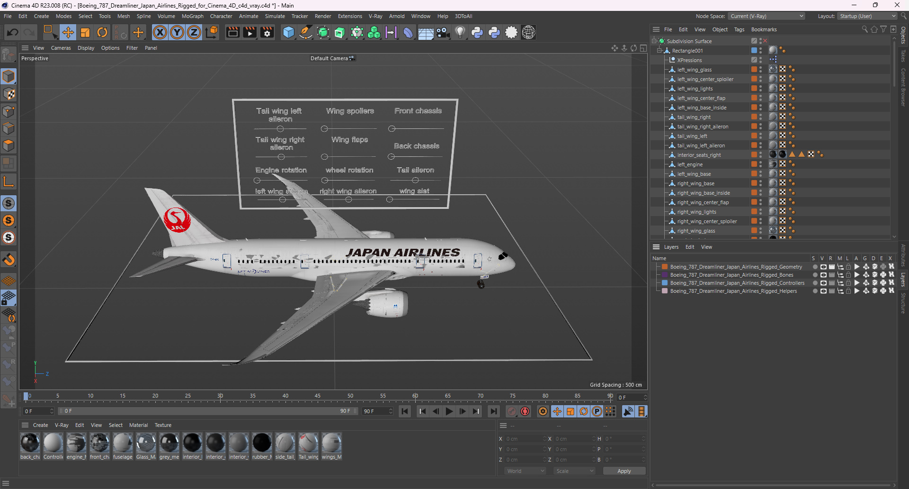The image size is (909, 489).
Task: Select the Rotate tool
Action: coord(102,32)
